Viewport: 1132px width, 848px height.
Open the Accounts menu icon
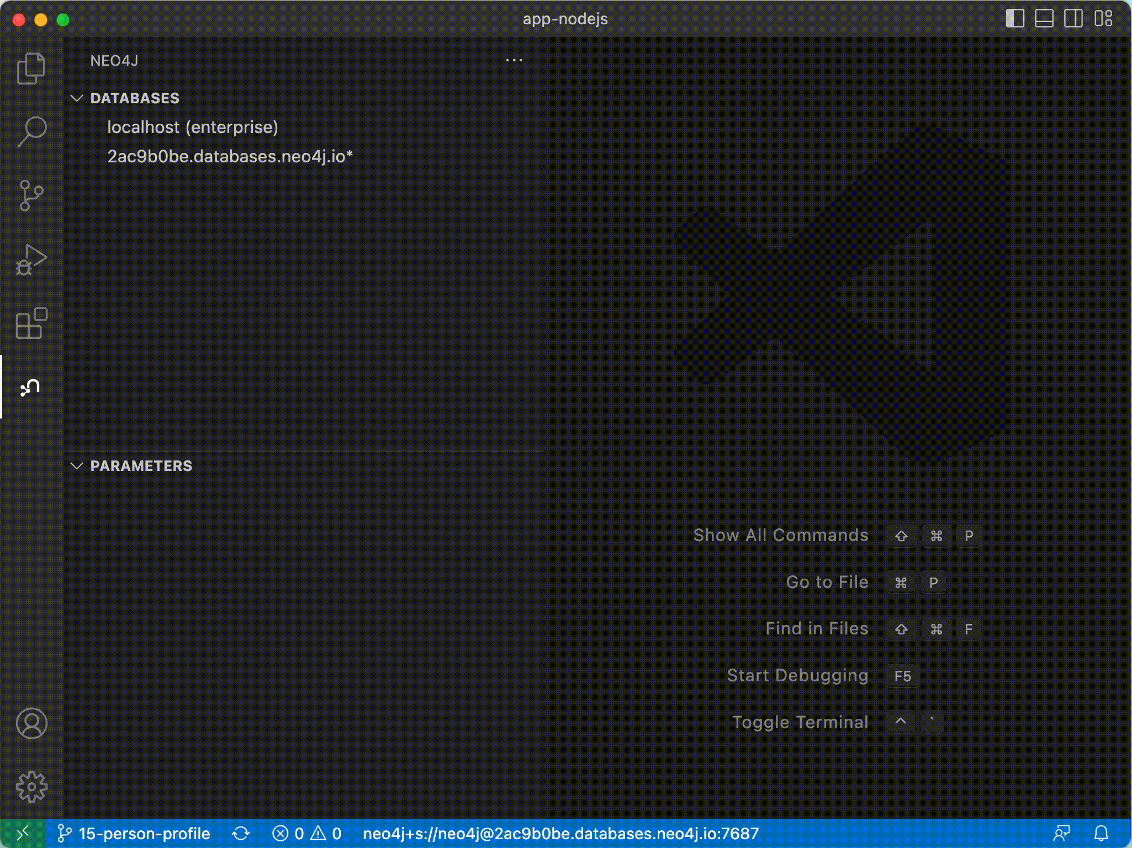[31, 723]
